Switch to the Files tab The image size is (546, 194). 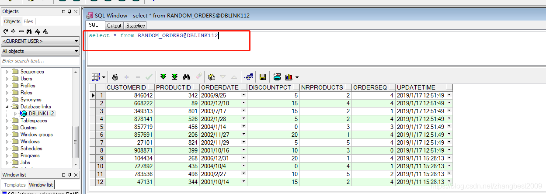(28, 21)
